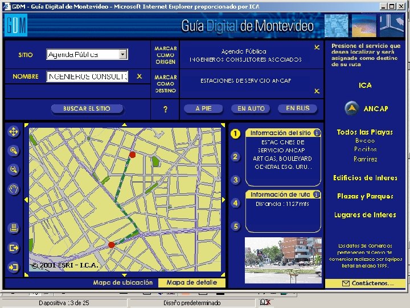Click BUSCAR EL SITIO button

(87, 109)
